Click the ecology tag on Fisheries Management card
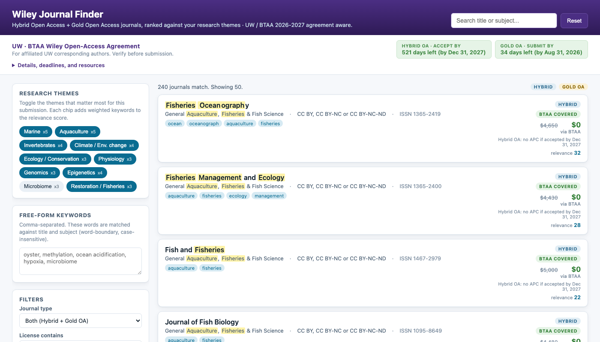 tap(238, 196)
